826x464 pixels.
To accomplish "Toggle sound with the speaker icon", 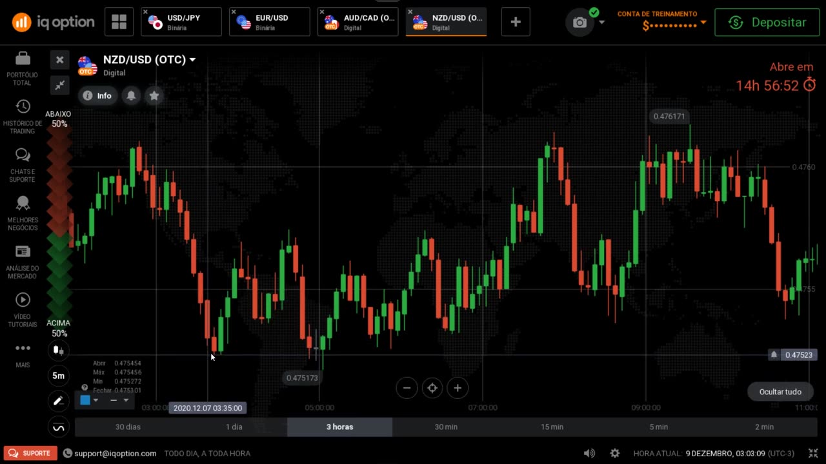I will 589,453.
